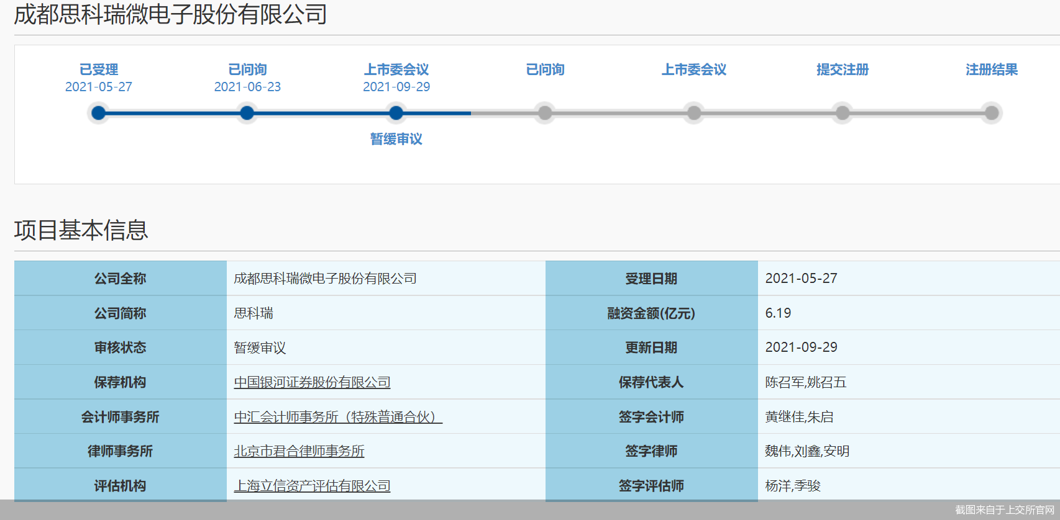Open the 中汇会计师事务所（特殊普通合伙） link
Image resolution: width=1060 pixels, height=520 pixels.
coord(338,417)
